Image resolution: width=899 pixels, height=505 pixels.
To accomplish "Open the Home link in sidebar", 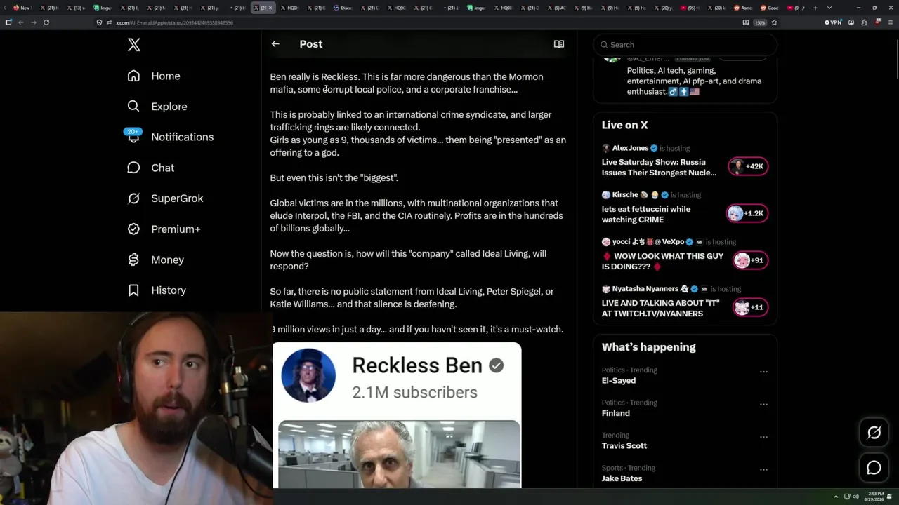I will 166,76.
